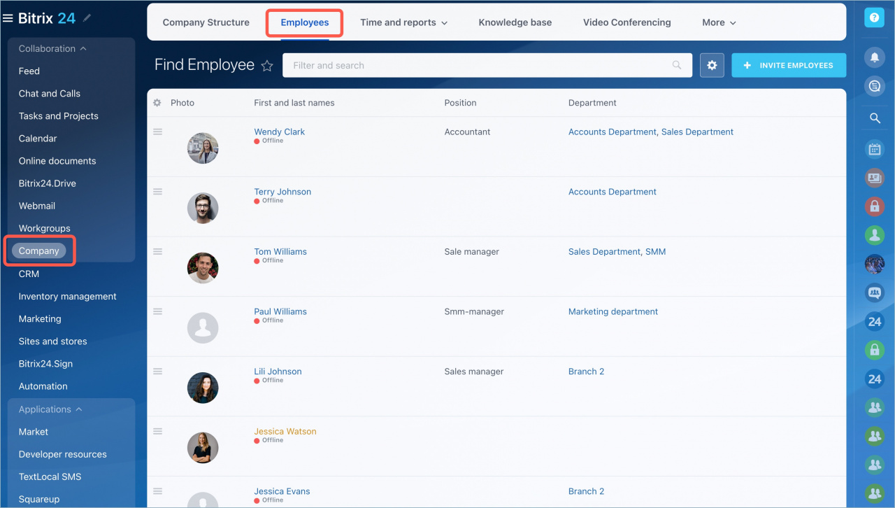Open Market in Applications section

pos(34,432)
